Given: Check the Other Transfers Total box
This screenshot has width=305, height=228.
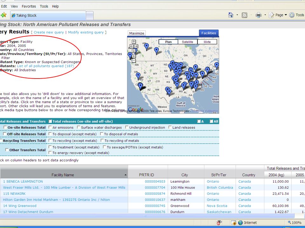Looking at the screenshot, I should [7, 150].
